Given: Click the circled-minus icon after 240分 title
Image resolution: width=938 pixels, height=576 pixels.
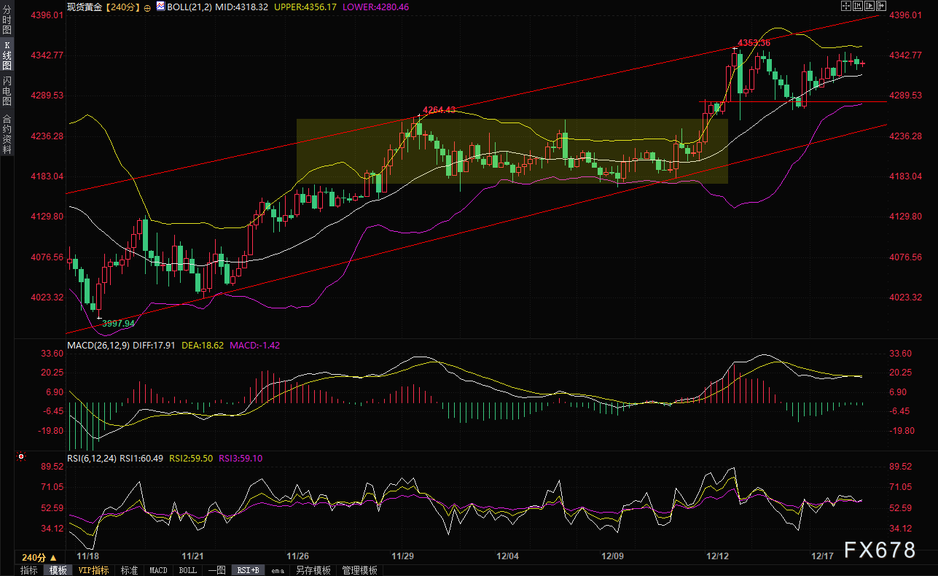Looking at the screenshot, I should [x=147, y=7].
